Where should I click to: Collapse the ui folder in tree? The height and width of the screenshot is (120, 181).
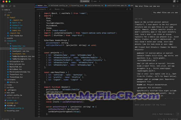(9, 43)
